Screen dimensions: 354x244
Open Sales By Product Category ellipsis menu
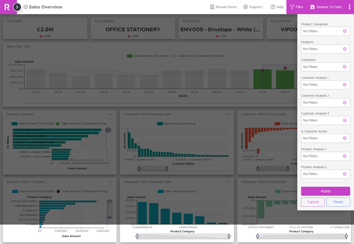point(110,182)
